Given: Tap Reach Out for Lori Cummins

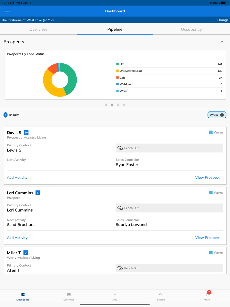Looking at the screenshot, I should coord(170,208).
